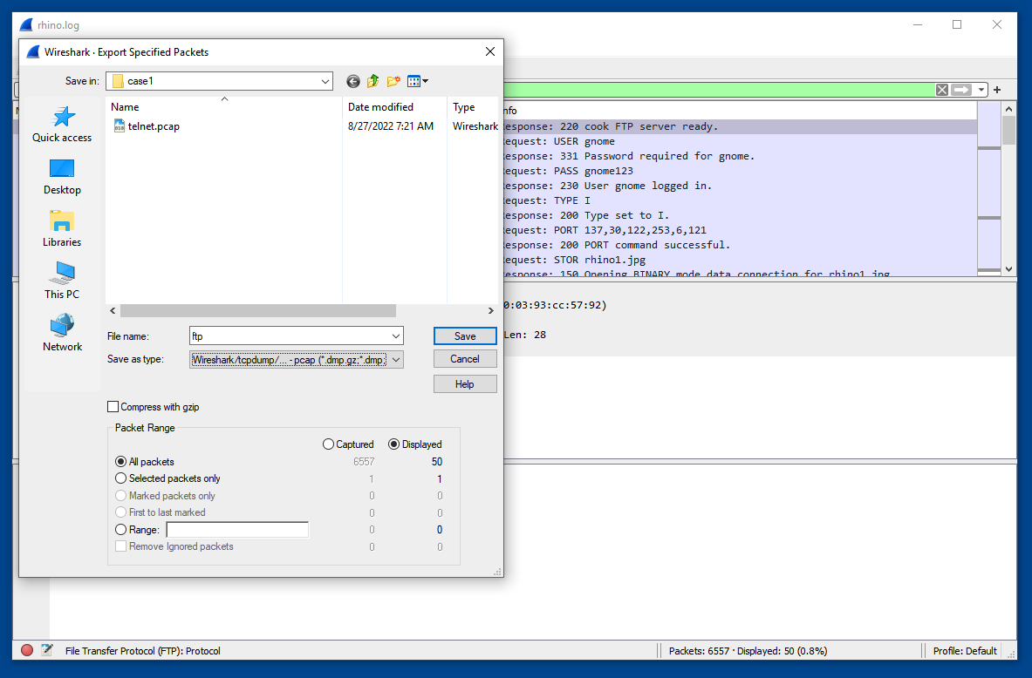Screen dimensions: 1032x678
Task: Select This PC in the places sidebar
Action: click(x=62, y=281)
